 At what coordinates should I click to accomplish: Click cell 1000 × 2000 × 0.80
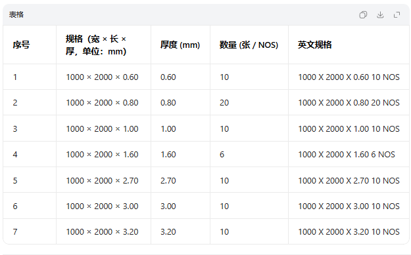[x=102, y=103]
